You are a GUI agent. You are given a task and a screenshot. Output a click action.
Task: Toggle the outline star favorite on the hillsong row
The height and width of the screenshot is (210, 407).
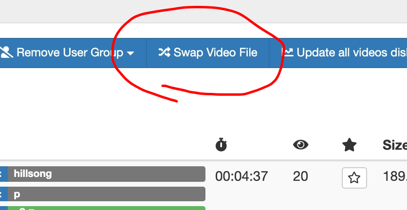tap(354, 178)
